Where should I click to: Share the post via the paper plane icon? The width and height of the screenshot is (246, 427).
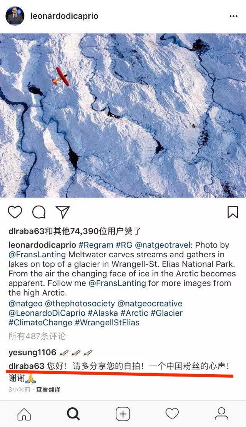pos(63,212)
